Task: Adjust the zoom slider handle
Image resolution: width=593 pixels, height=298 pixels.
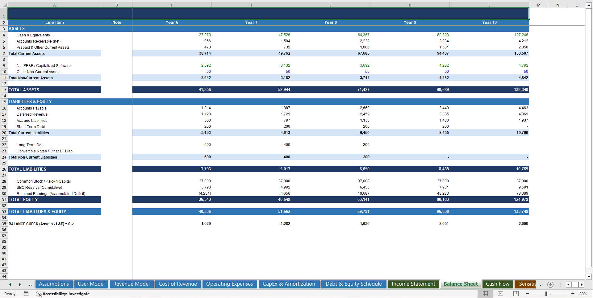Action: (x=546, y=293)
